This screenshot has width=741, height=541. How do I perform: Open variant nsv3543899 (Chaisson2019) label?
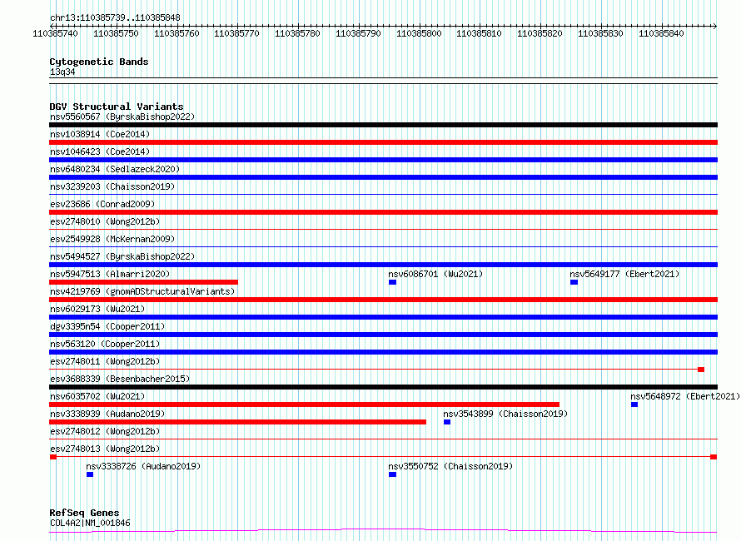pyautogui.click(x=505, y=414)
